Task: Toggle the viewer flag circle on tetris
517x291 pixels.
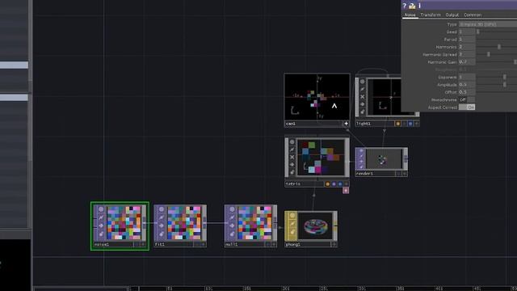Action: (292, 142)
